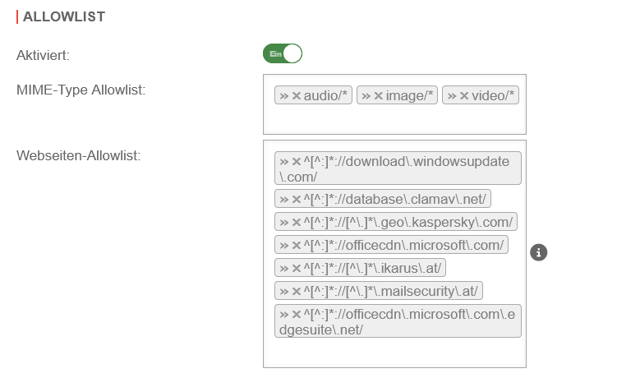The width and height of the screenshot is (617, 378).
Task: Click empty area in Webseiten-Allowlist field
Action: pyautogui.click(x=394, y=353)
